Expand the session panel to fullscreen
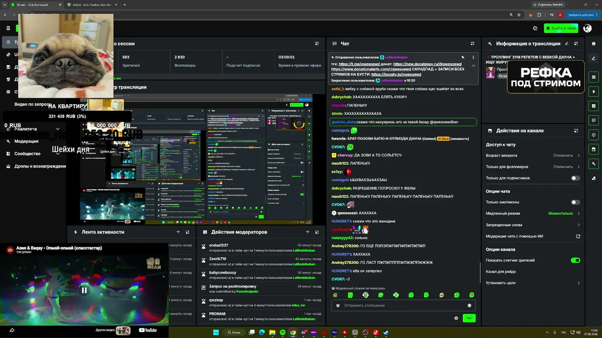This screenshot has height=338, width=602. [317, 44]
